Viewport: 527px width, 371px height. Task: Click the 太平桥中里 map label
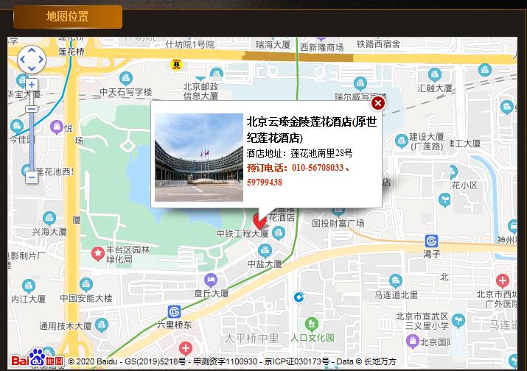coord(252,338)
